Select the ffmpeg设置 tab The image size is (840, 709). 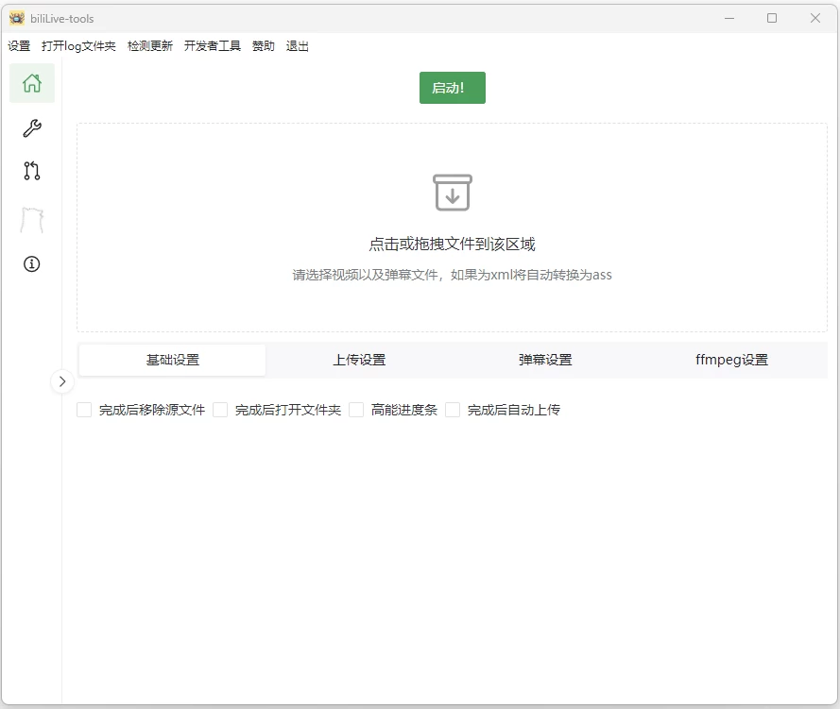click(x=733, y=360)
